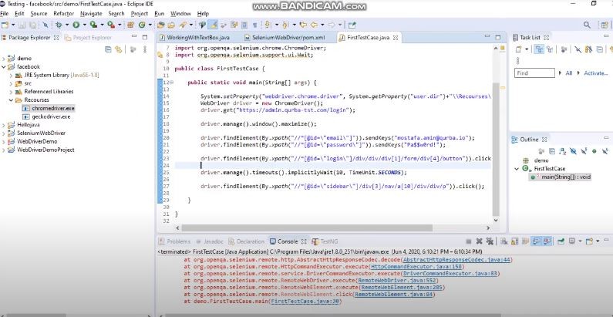
Task: Click the magnifier Quick Access search icon
Action: (x=587, y=25)
